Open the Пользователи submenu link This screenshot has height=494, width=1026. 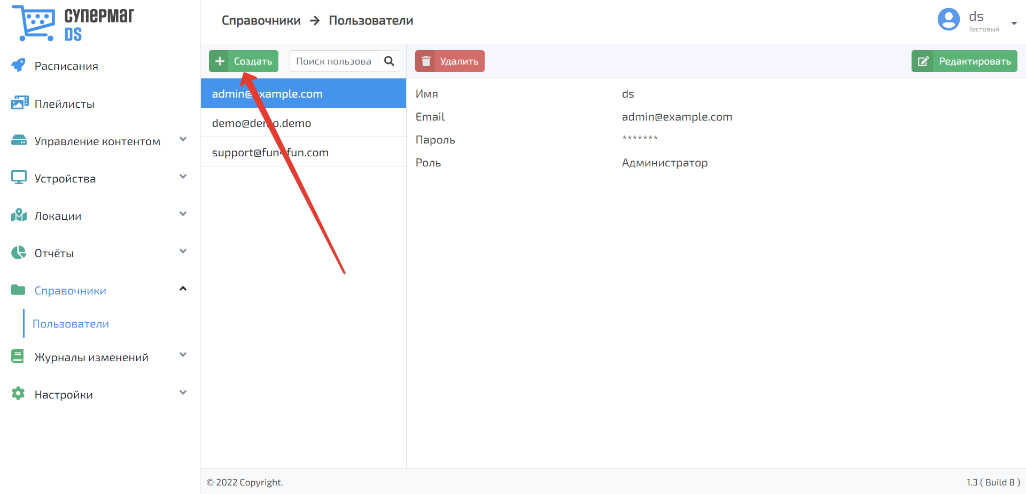(x=71, y=324)
